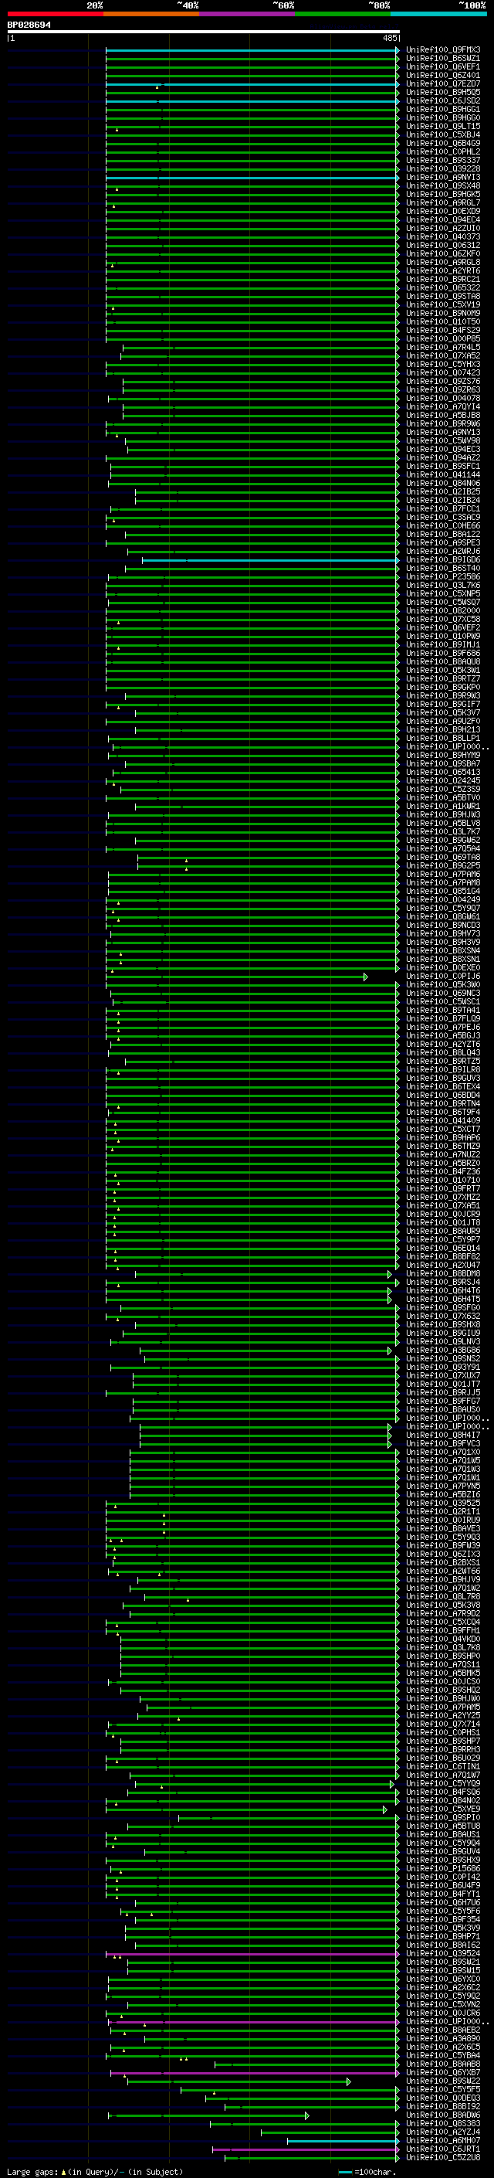
Task: Open the UniRef100_Q6ZKF0 entry
Action: tap(443, 253)
